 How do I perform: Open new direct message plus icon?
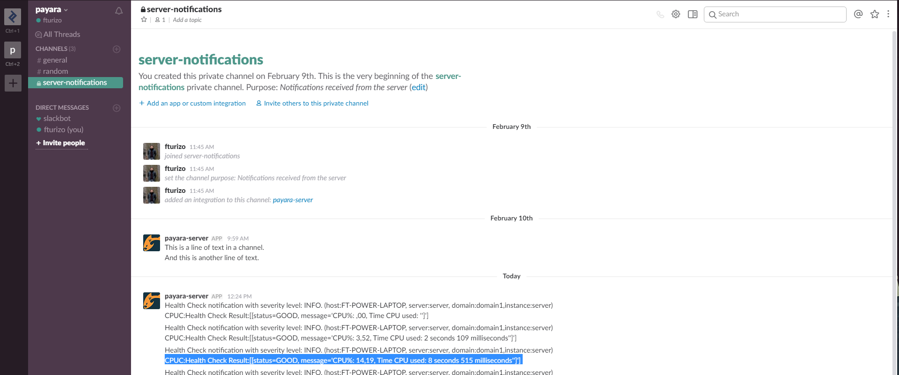(x=117, y=108)
